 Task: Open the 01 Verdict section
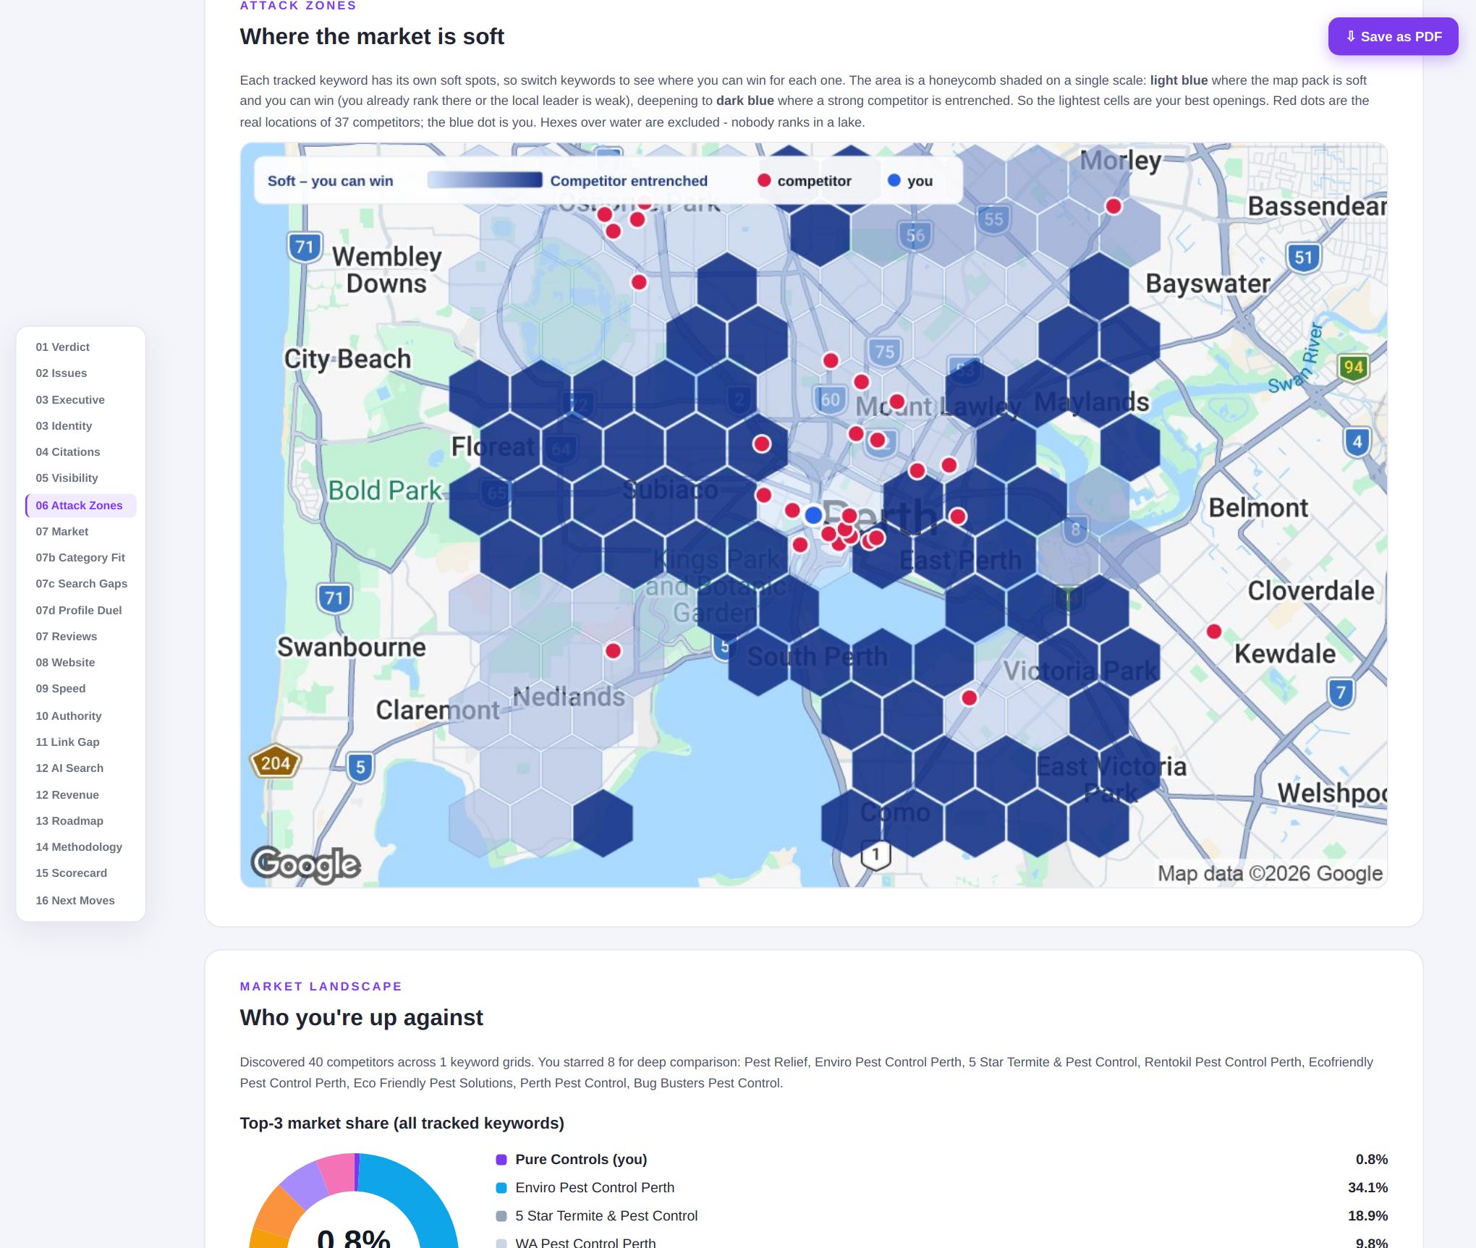point(63,347)
